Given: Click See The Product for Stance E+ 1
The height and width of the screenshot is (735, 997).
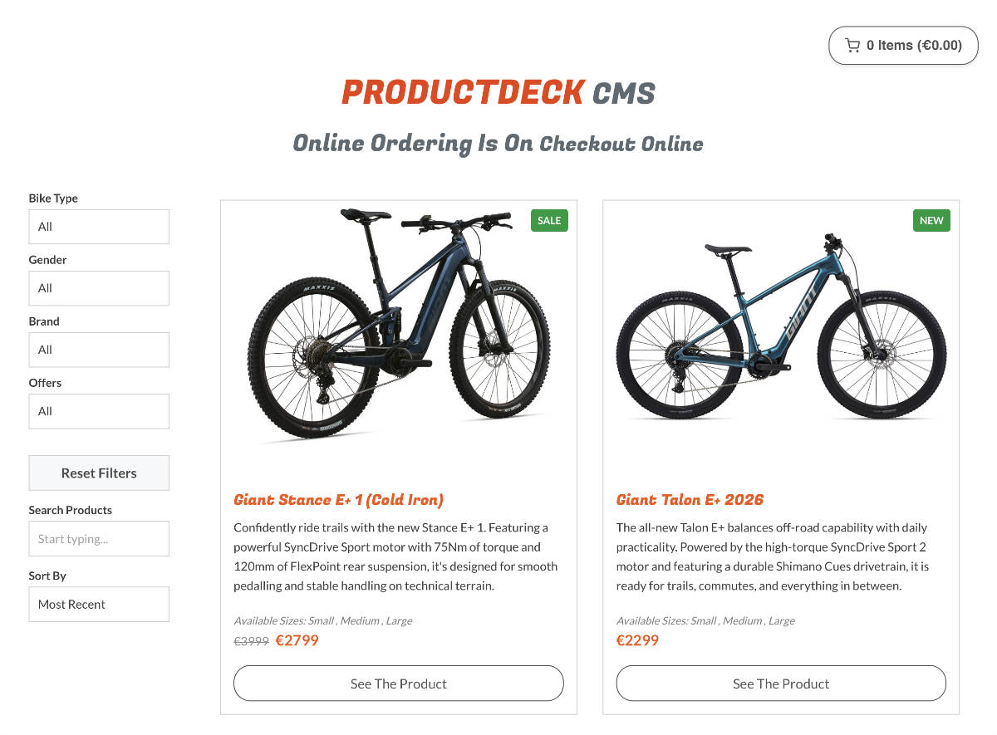Looking at the screenshot, I should [x=399, y=684].
